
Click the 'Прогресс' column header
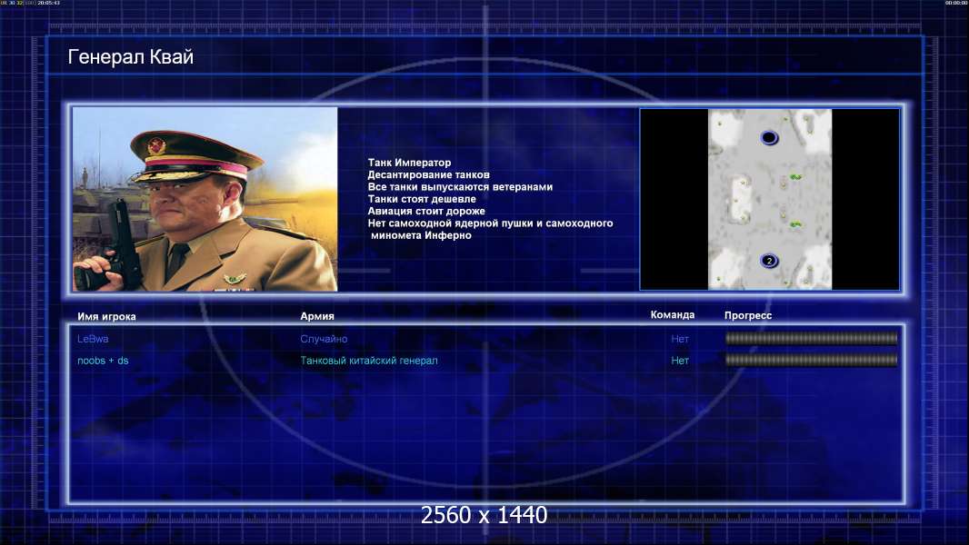click(x=748, y=315)
